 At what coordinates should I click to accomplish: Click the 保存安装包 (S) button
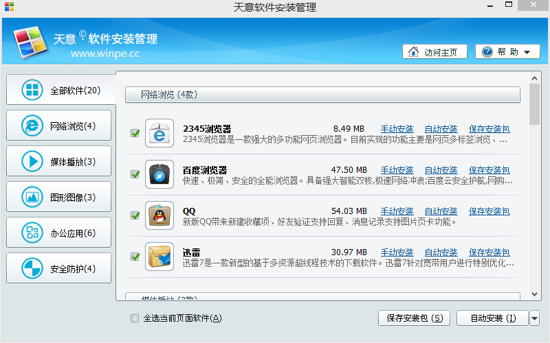pos(415,318)
